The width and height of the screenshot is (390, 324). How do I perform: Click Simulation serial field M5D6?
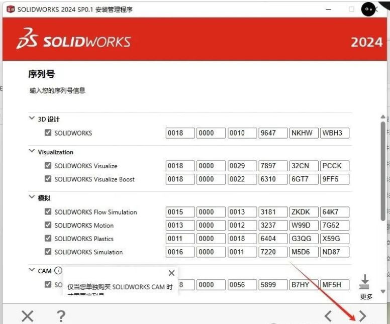click(x=304, y=252)
